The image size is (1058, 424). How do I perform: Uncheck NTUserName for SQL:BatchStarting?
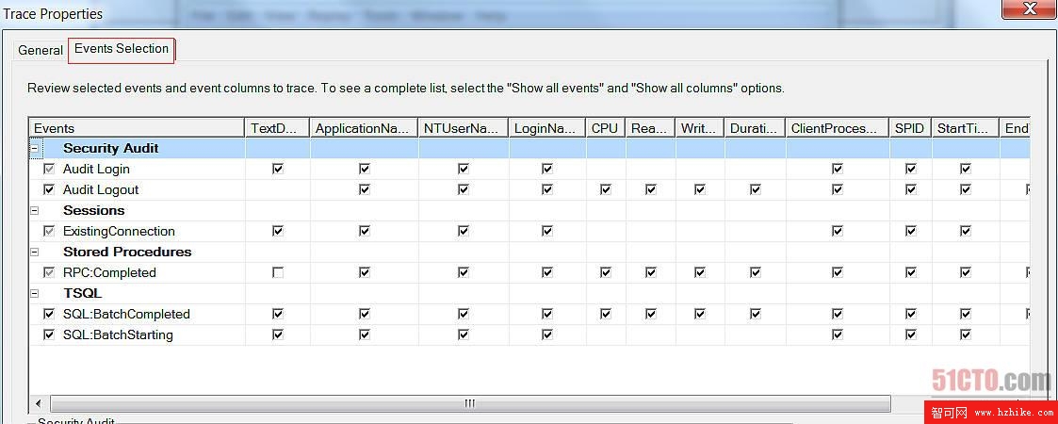pyautogui.click(x=464, y=334)
